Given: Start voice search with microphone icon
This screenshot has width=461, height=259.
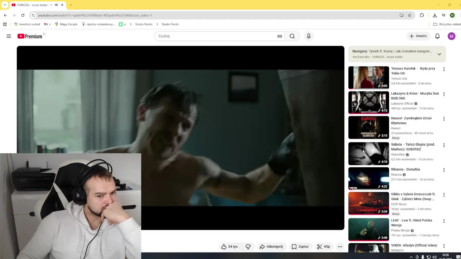Looking at the screenshot, I should tap(309, 36).
